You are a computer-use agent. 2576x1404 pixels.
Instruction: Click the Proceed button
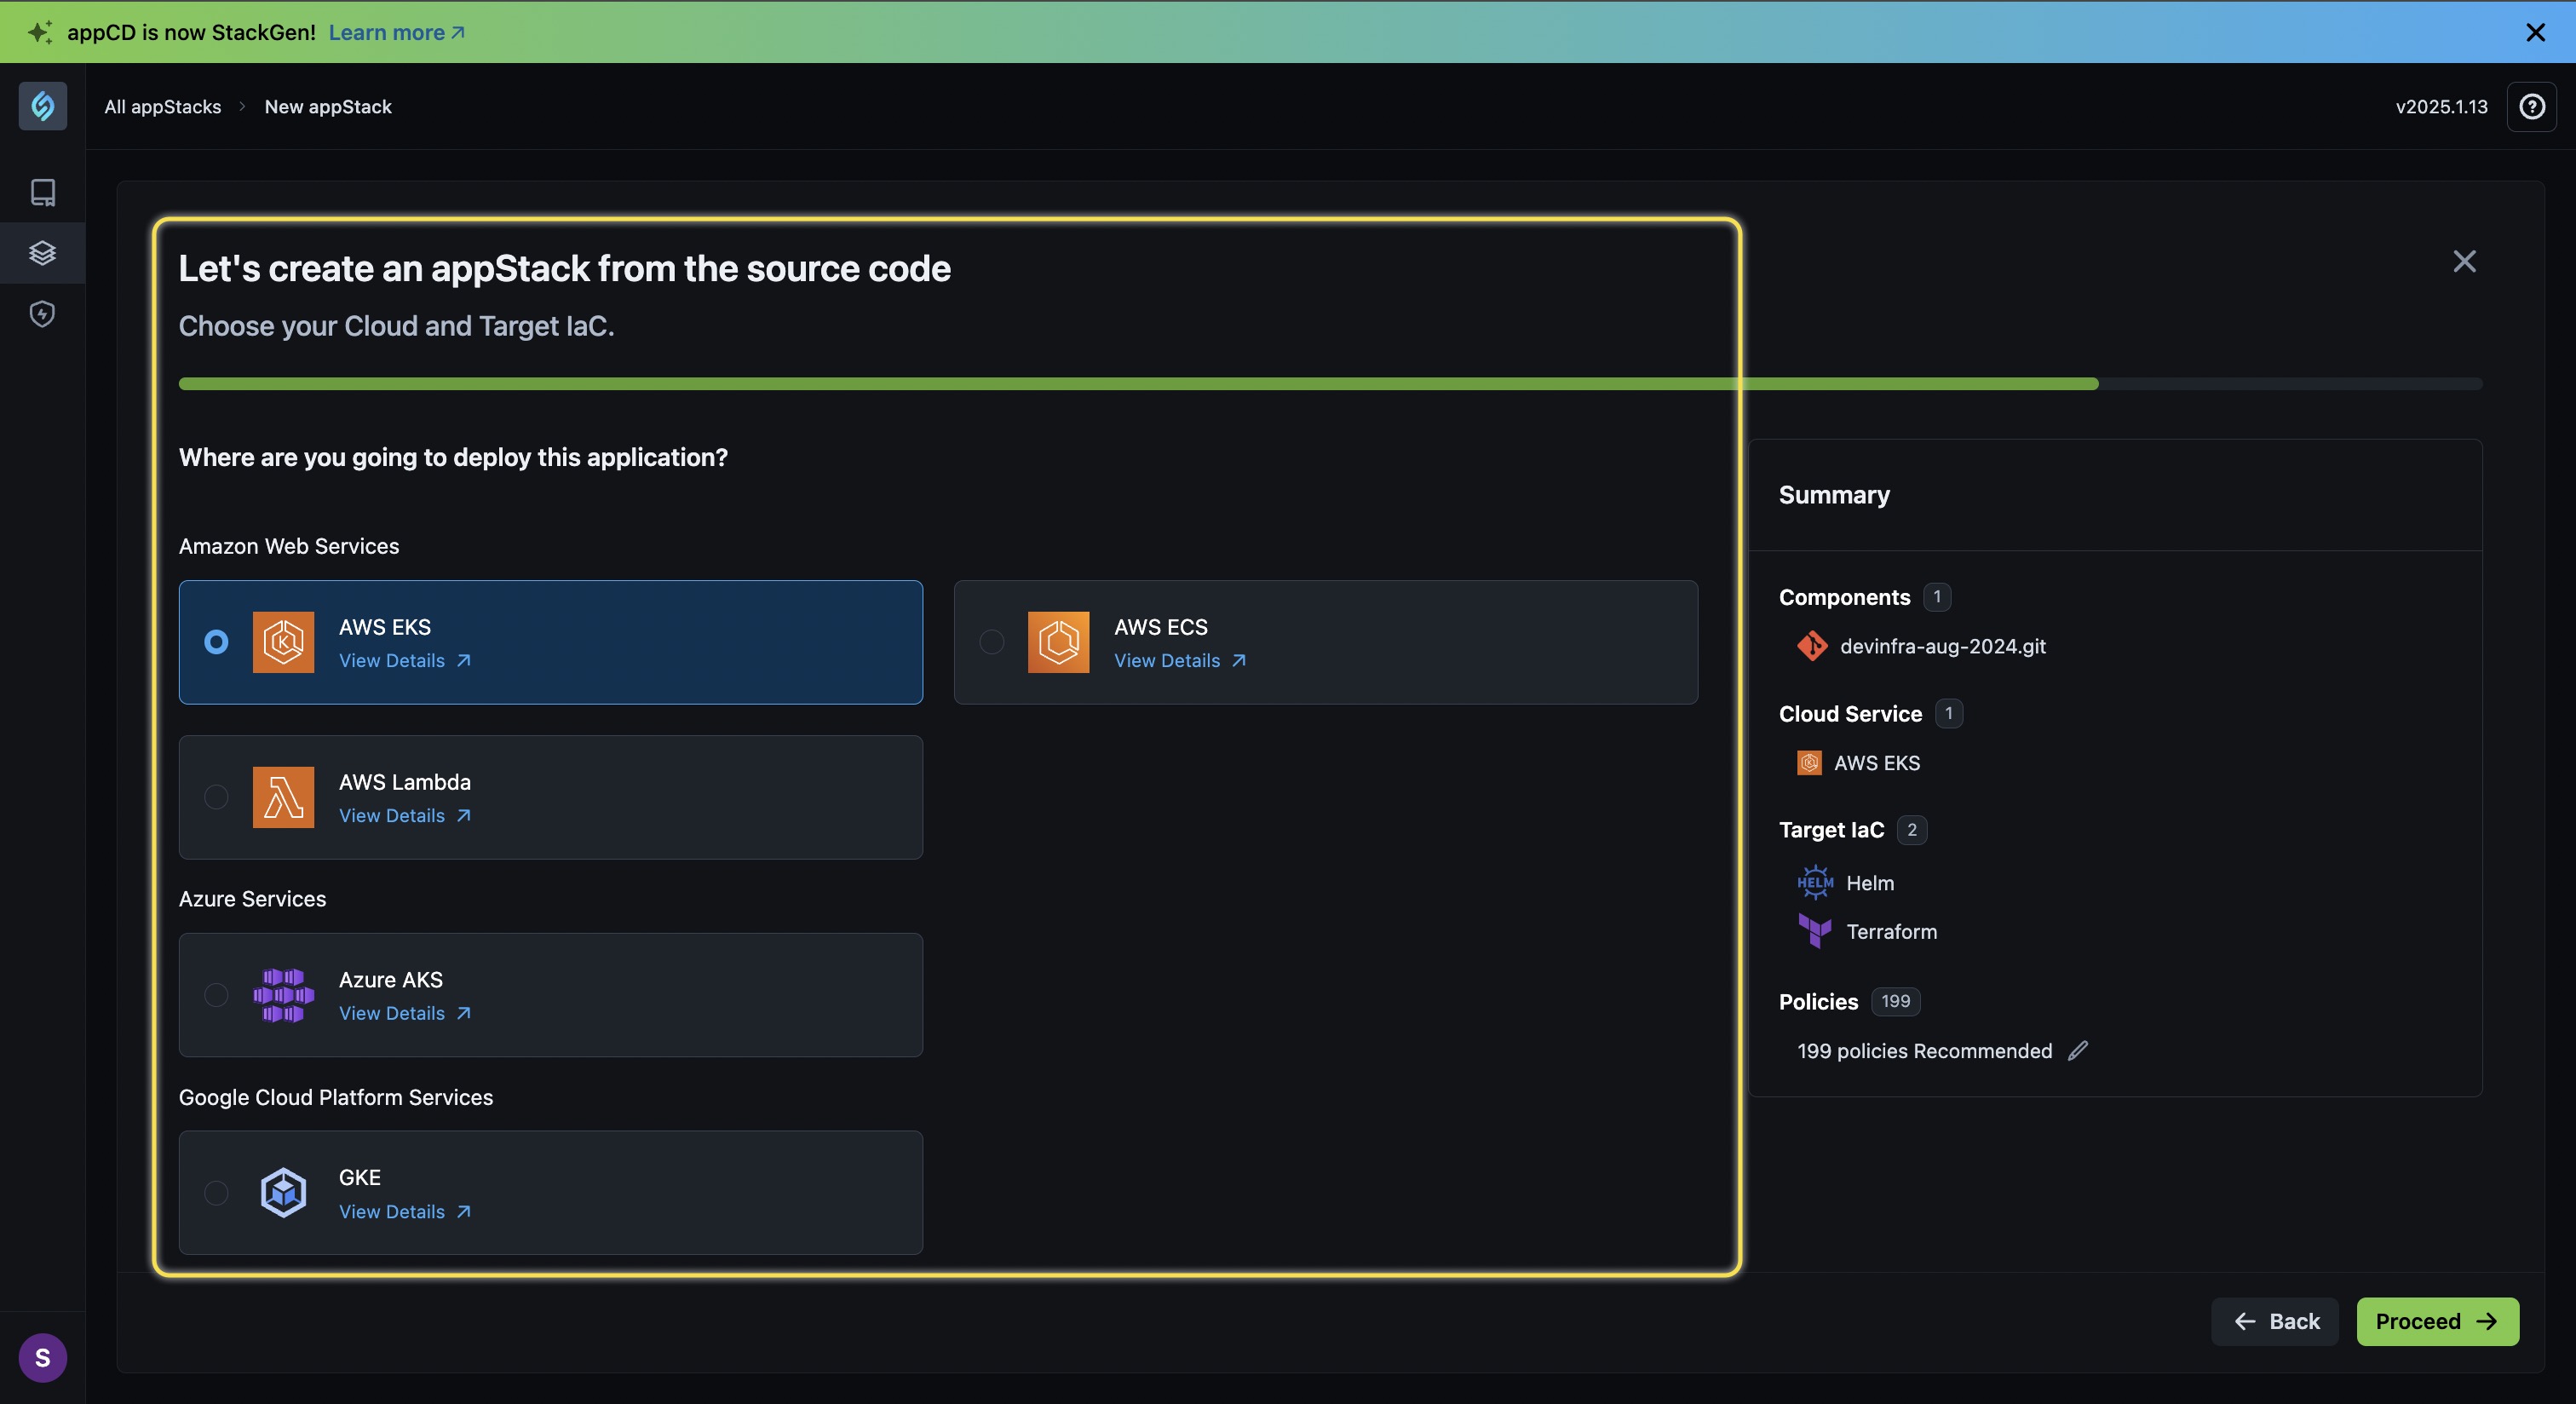(2437, 1322)
